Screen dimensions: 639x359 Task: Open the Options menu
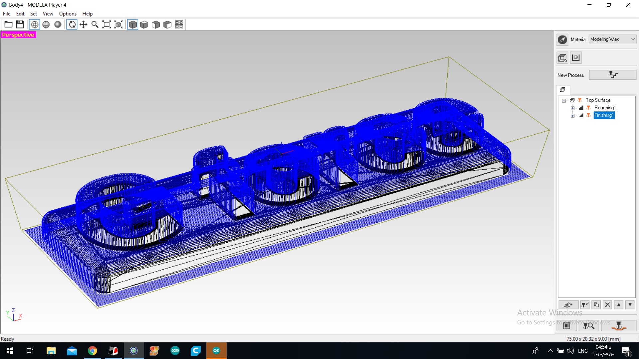(x=68, y=14)
